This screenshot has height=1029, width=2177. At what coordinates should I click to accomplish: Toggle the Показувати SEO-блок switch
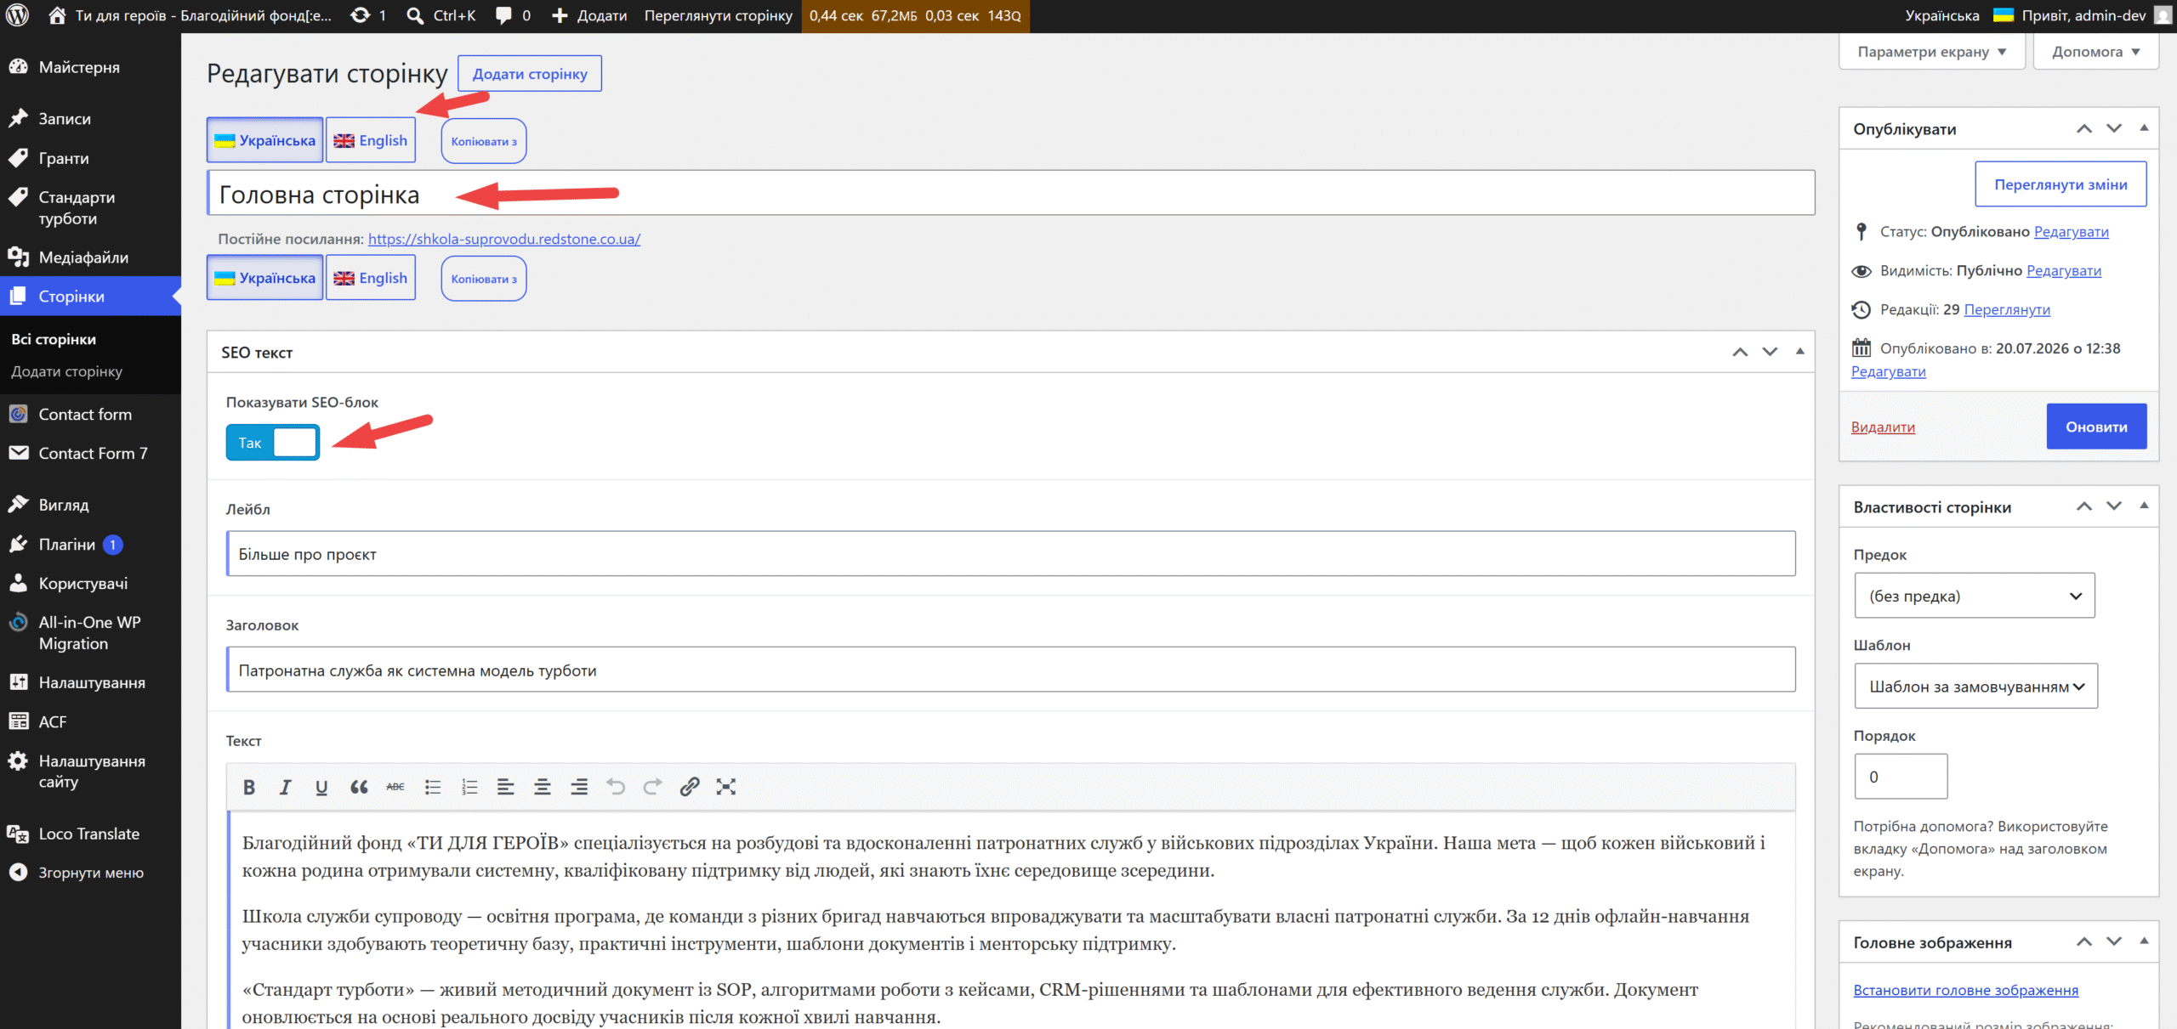(x=273, y=443)
